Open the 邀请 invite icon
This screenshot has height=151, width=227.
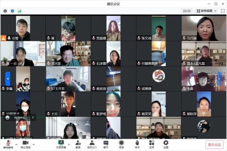78,144
